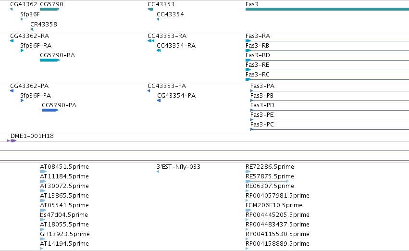Select the CR43358 gene label
This screenshot has height=251, width=409.
tap(44, 24)
